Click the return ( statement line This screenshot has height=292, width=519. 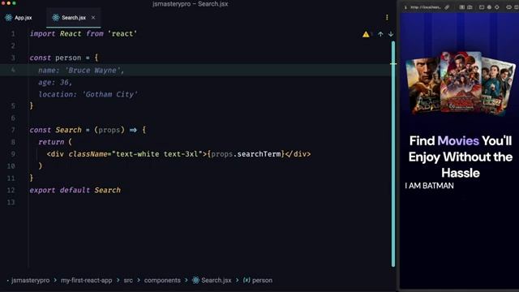pyautogui.click(x=55, y=142)
